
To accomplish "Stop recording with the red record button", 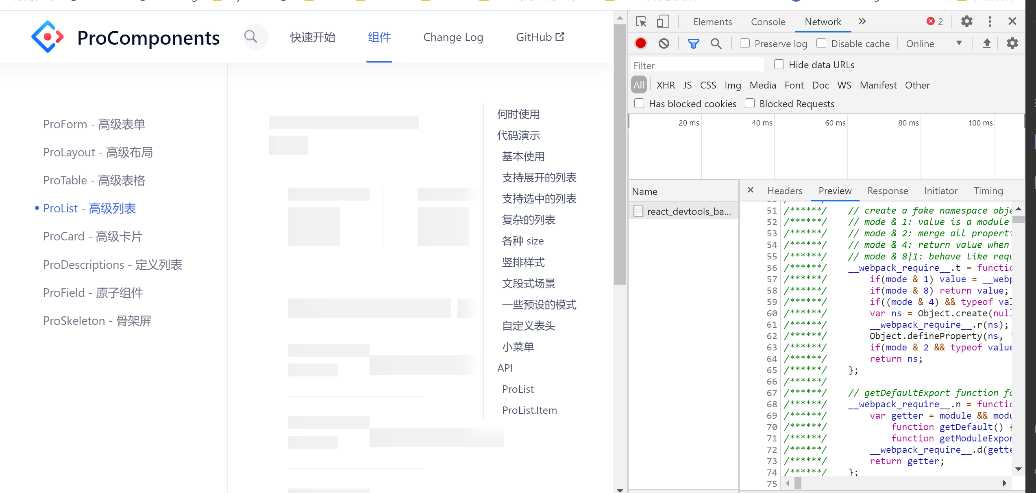I will point(641,43).
